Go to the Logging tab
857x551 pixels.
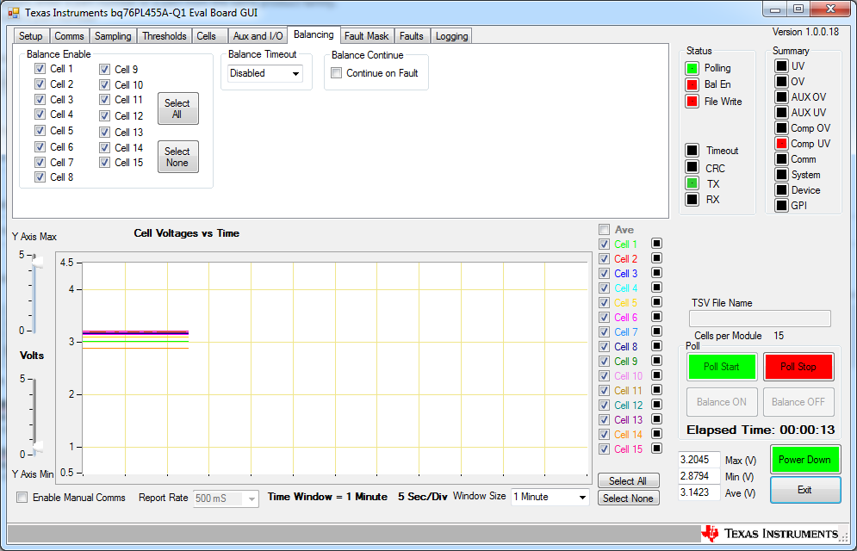(x=451, y=36)
